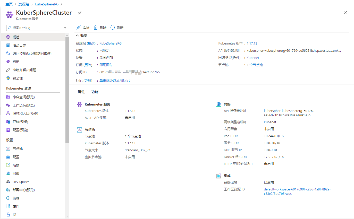Open Kubernetes 版本 1.17.13 link in essentials
354x219 pixels.
(x=252, y=43)
